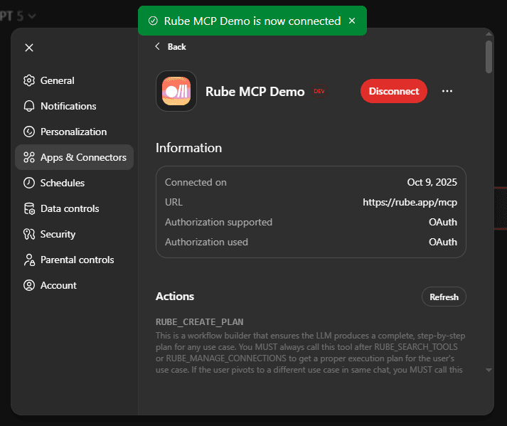Click the Apps & Connectors grid icon
The width and height of the screenshot is (507, 426).
click(29, 157)
